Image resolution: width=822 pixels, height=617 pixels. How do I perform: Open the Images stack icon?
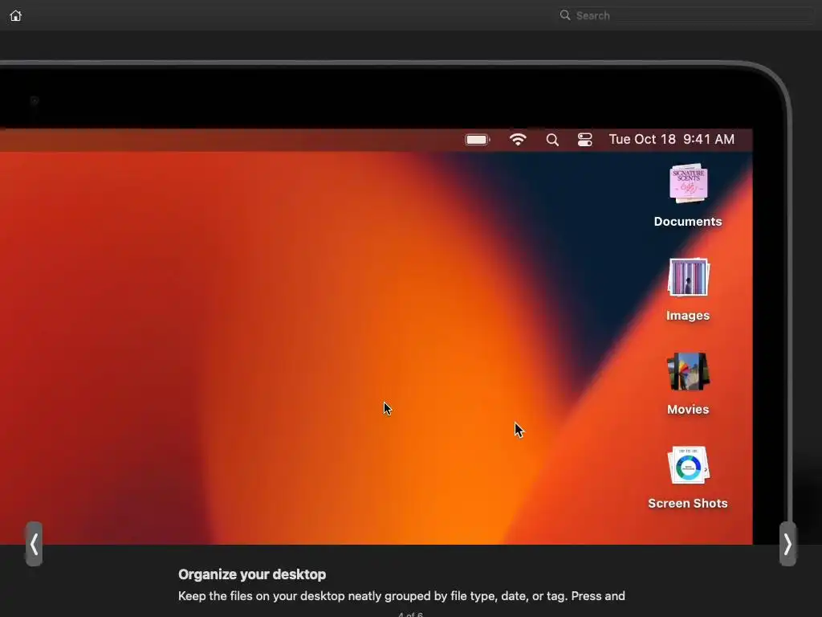(x=688, y=277)
